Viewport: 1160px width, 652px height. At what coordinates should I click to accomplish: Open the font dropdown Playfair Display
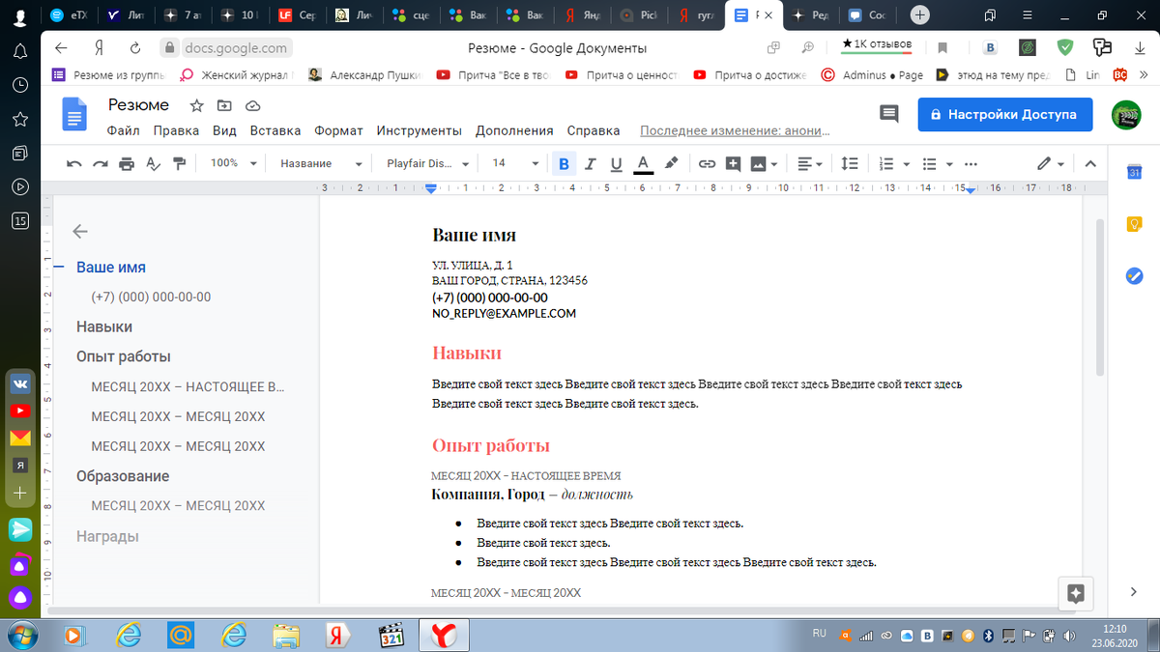pos(427,164)
